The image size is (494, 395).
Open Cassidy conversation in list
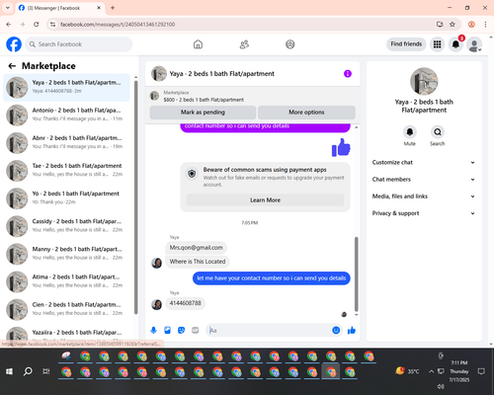tap(66, 226)
